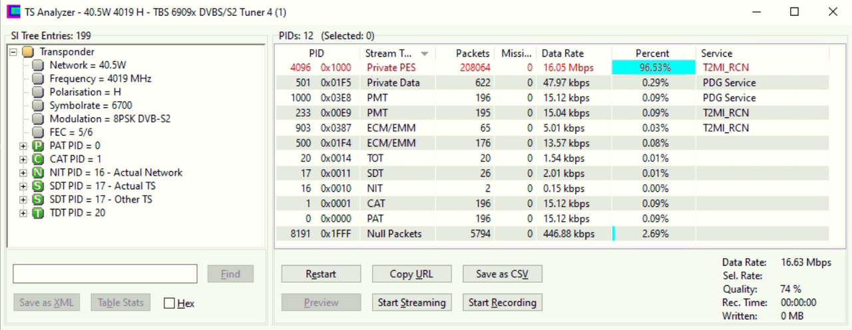Screen dimensions: 852x330
Task: Select the Private Data row for PID 501
Action: pos(552,82)
